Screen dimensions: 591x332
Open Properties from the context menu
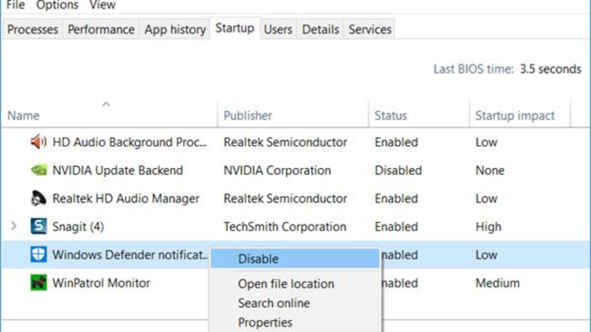coord(265,323)
